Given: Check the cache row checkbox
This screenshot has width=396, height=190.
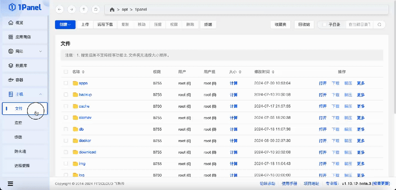Looking at the screenshot, I should [66, 106].
